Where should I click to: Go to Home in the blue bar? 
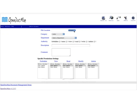coord(2,26)
